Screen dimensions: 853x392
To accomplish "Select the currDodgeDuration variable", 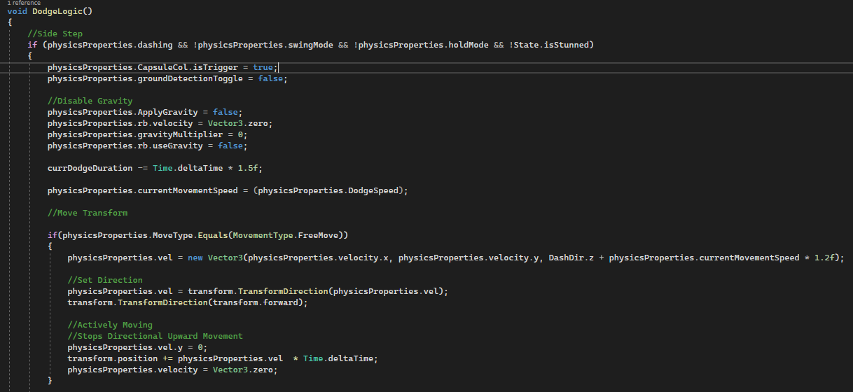I will (90, 168).
